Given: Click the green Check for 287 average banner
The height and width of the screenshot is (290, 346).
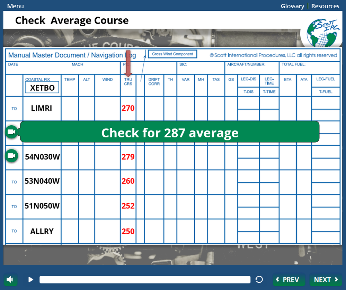Looking at the screenshot, I should click(169, 132).
